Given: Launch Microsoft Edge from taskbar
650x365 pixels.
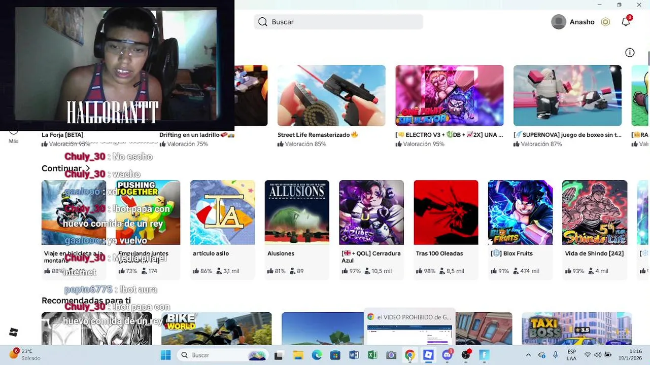Looking at the screenshot, I should 317,355.
